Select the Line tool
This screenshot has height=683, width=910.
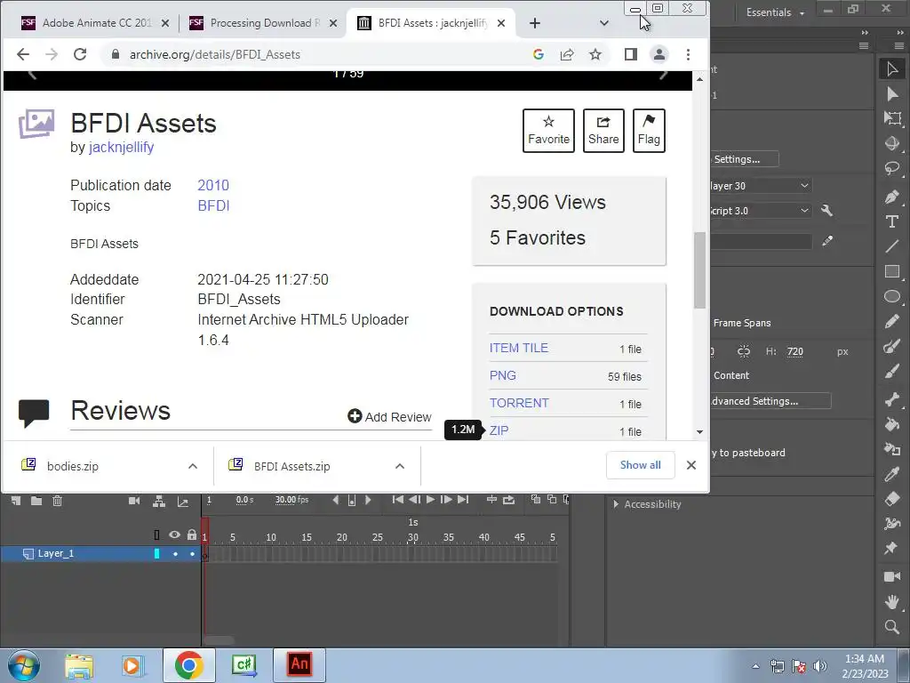892,247
